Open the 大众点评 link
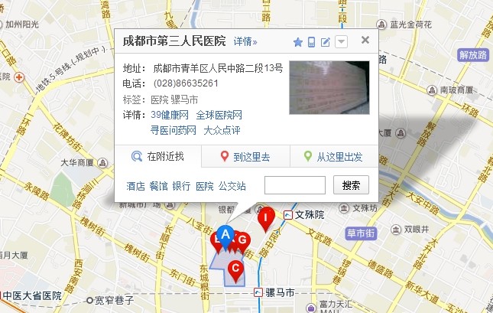 (222, 130)
